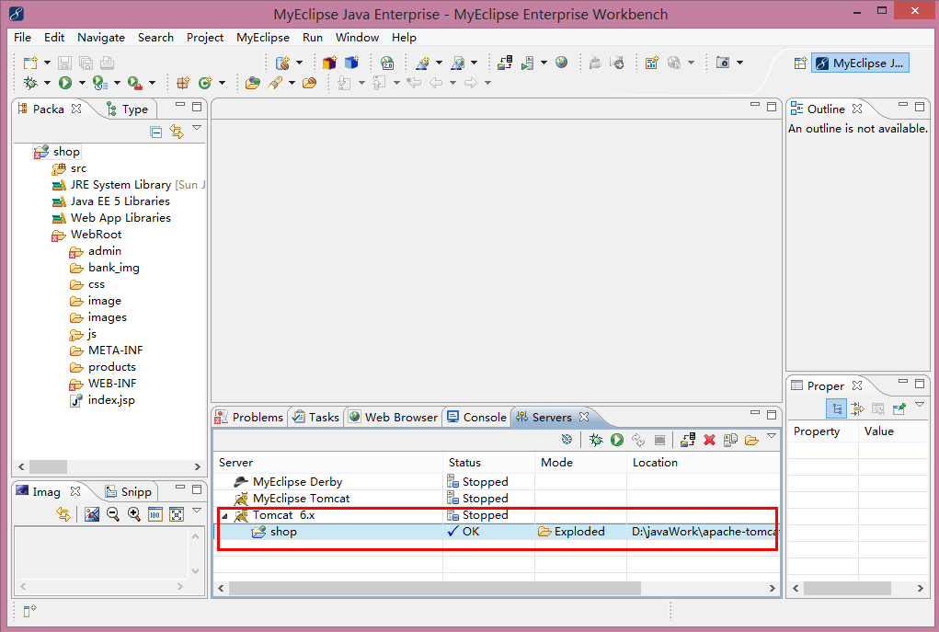Click the add new database/EJB icon in top toolbar
The height and width of the screenshot is (632, 939).
[282, 63]
